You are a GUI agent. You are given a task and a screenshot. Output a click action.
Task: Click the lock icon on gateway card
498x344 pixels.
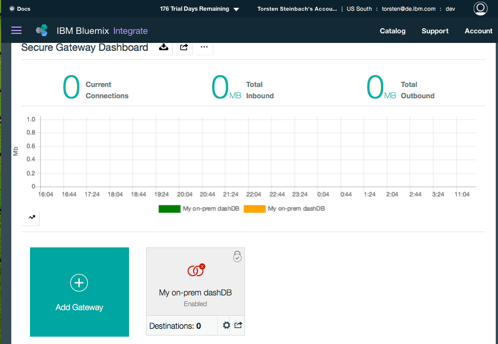(x=237, y=256)
